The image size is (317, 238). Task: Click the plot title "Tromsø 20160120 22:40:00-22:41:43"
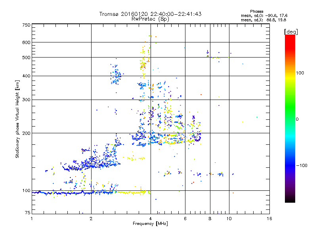(150, 14)
